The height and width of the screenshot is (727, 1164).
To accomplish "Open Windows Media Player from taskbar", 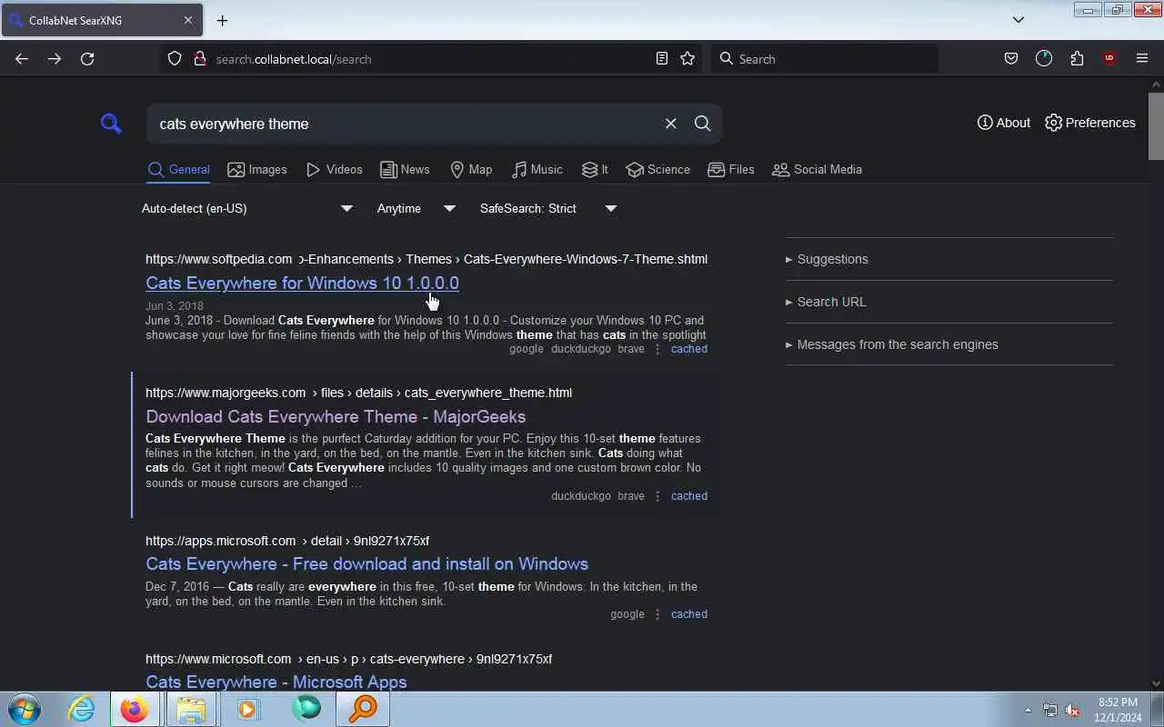I will tap(247, 709).
